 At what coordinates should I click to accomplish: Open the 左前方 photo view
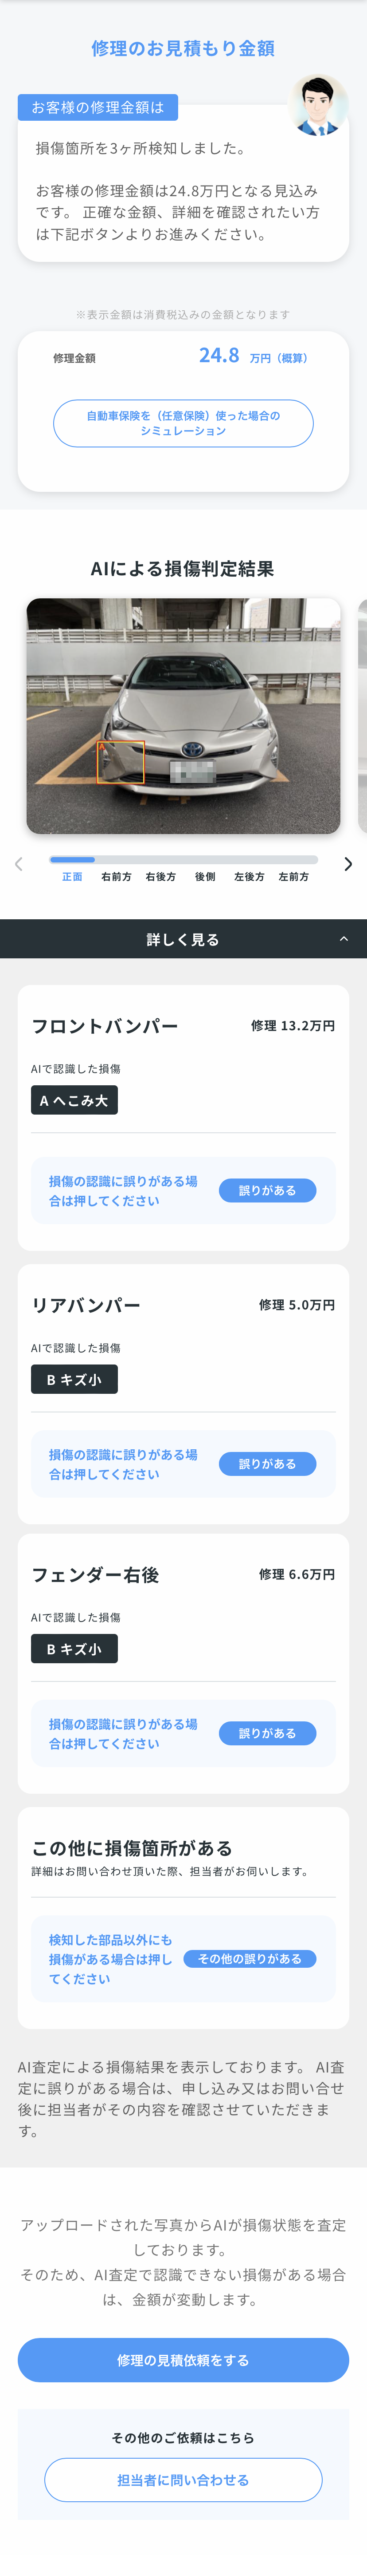coord(294,877)
